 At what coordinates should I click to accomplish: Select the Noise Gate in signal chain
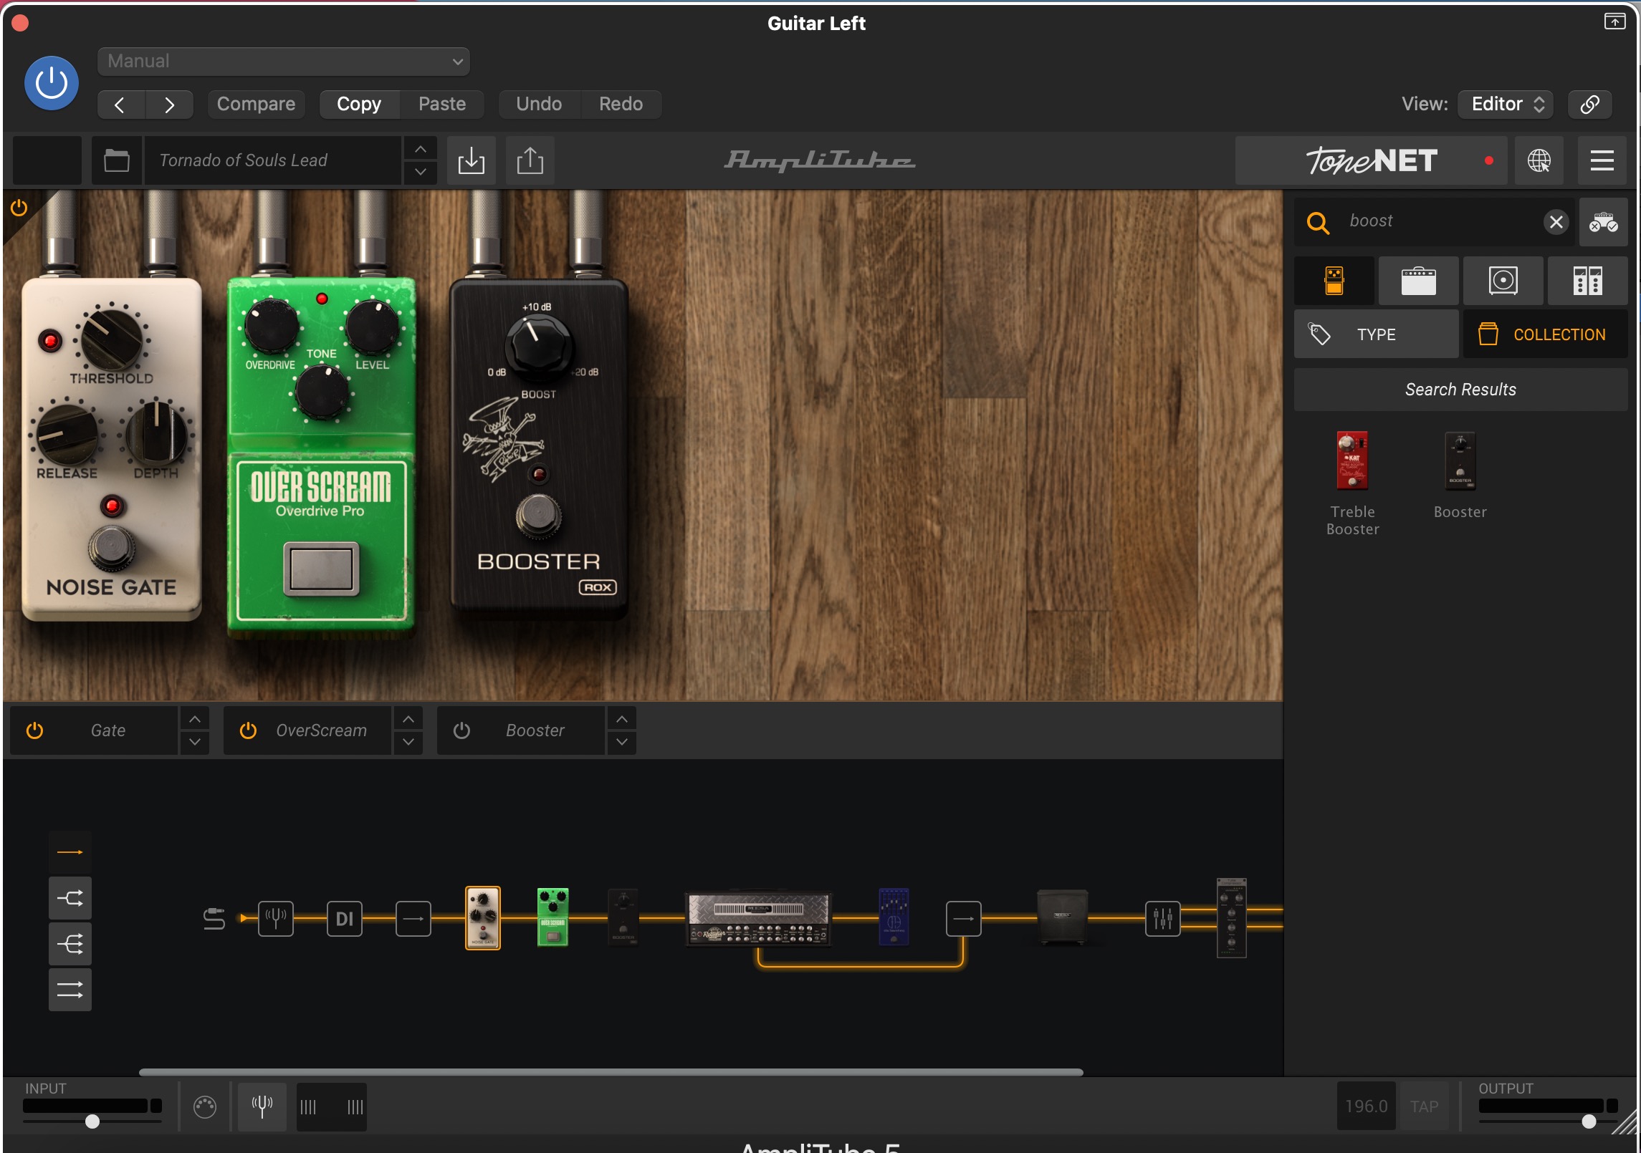coord(483,918)
